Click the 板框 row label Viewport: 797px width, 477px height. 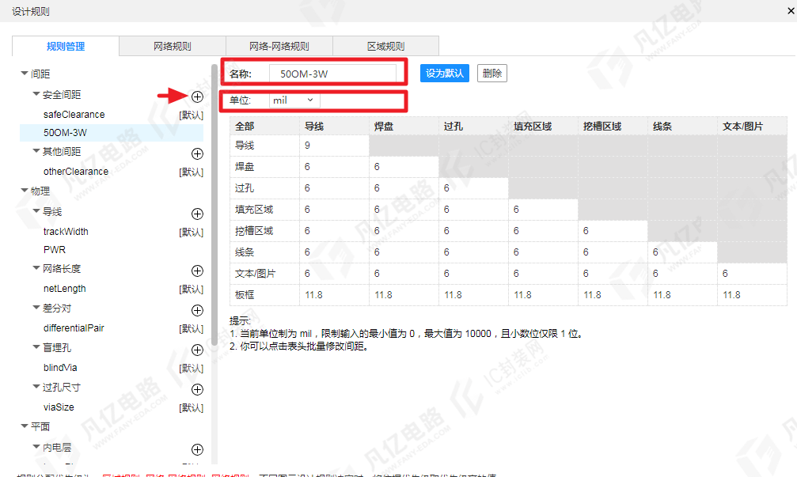(265, 294)
